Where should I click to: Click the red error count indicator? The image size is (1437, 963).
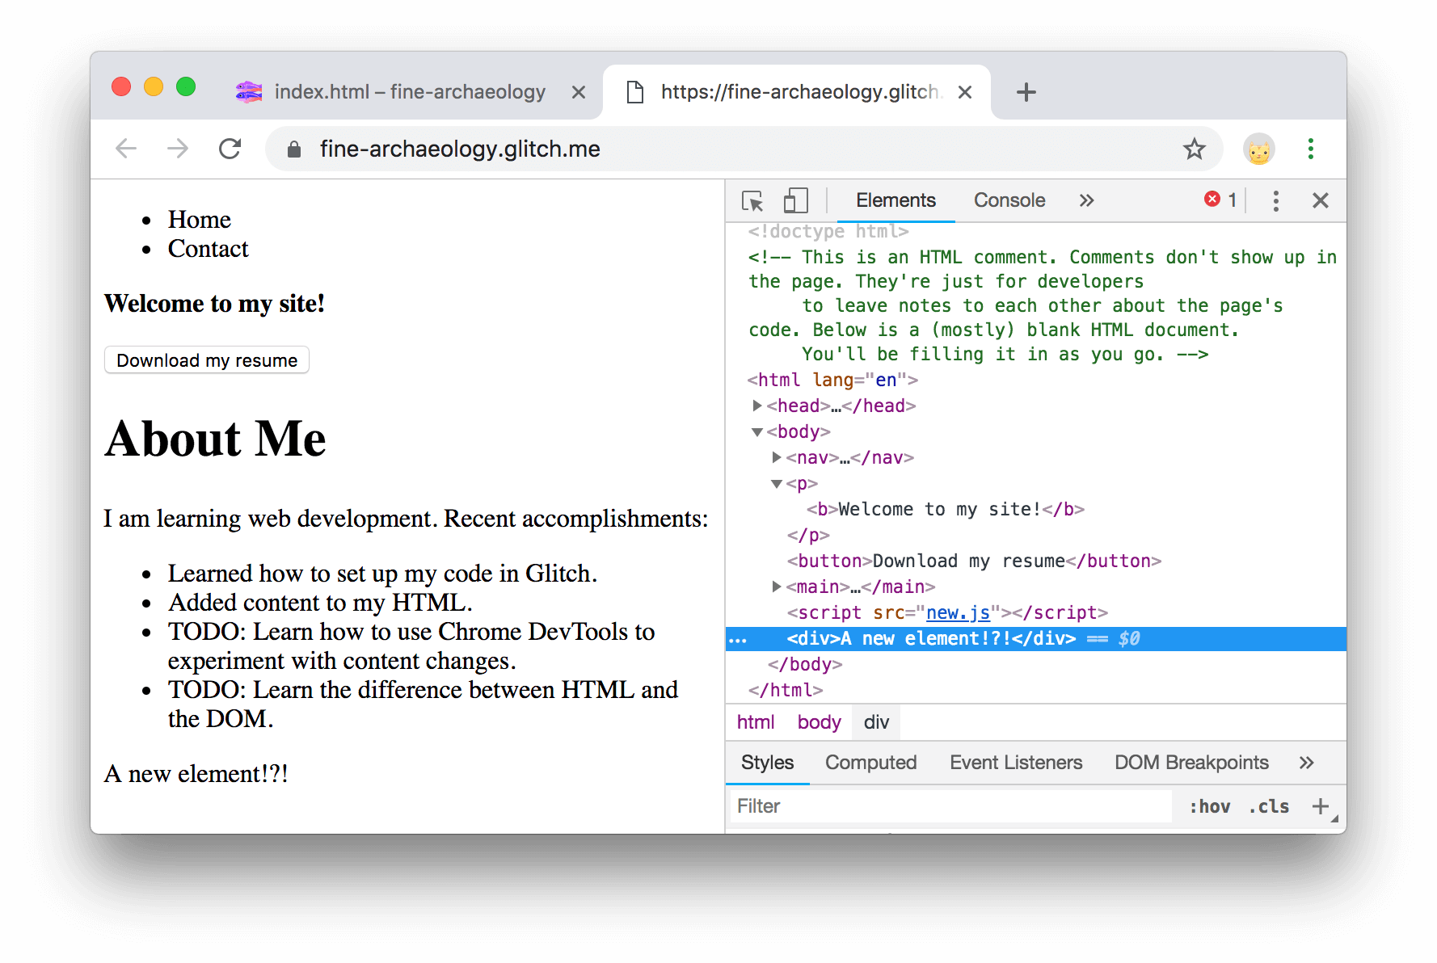(x=1220, y=200)
